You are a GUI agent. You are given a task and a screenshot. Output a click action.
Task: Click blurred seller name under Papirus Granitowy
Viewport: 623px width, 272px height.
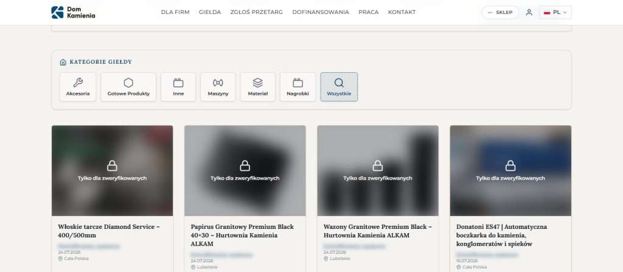pyautogui.click(x=221, y=255)
